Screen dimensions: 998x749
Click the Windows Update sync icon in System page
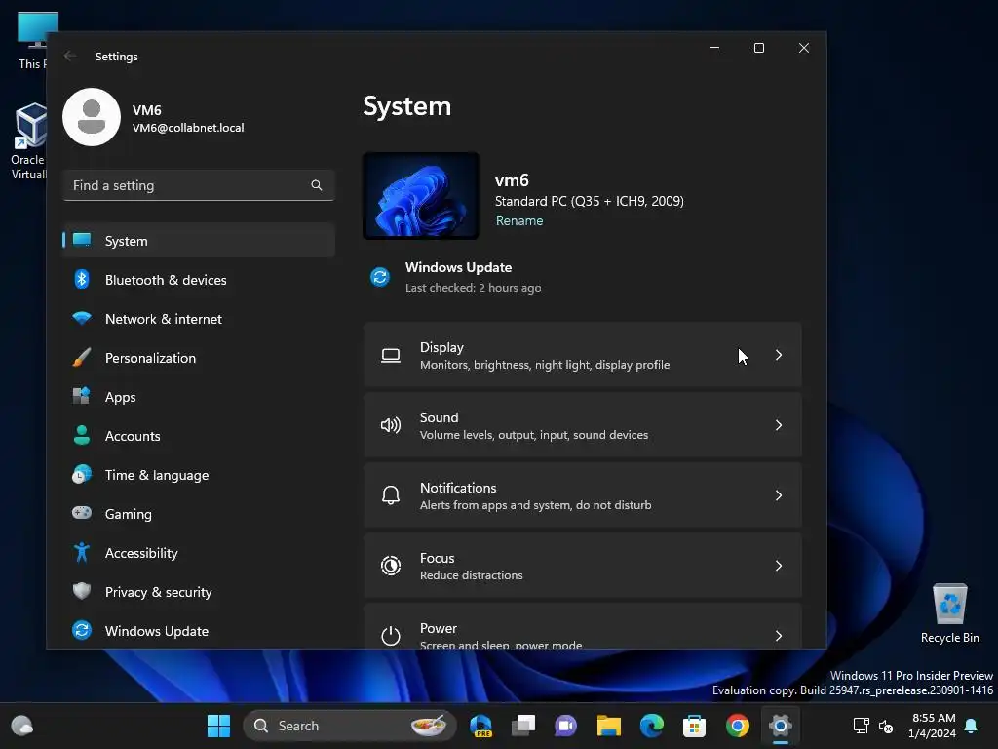(x=380, y=277)
